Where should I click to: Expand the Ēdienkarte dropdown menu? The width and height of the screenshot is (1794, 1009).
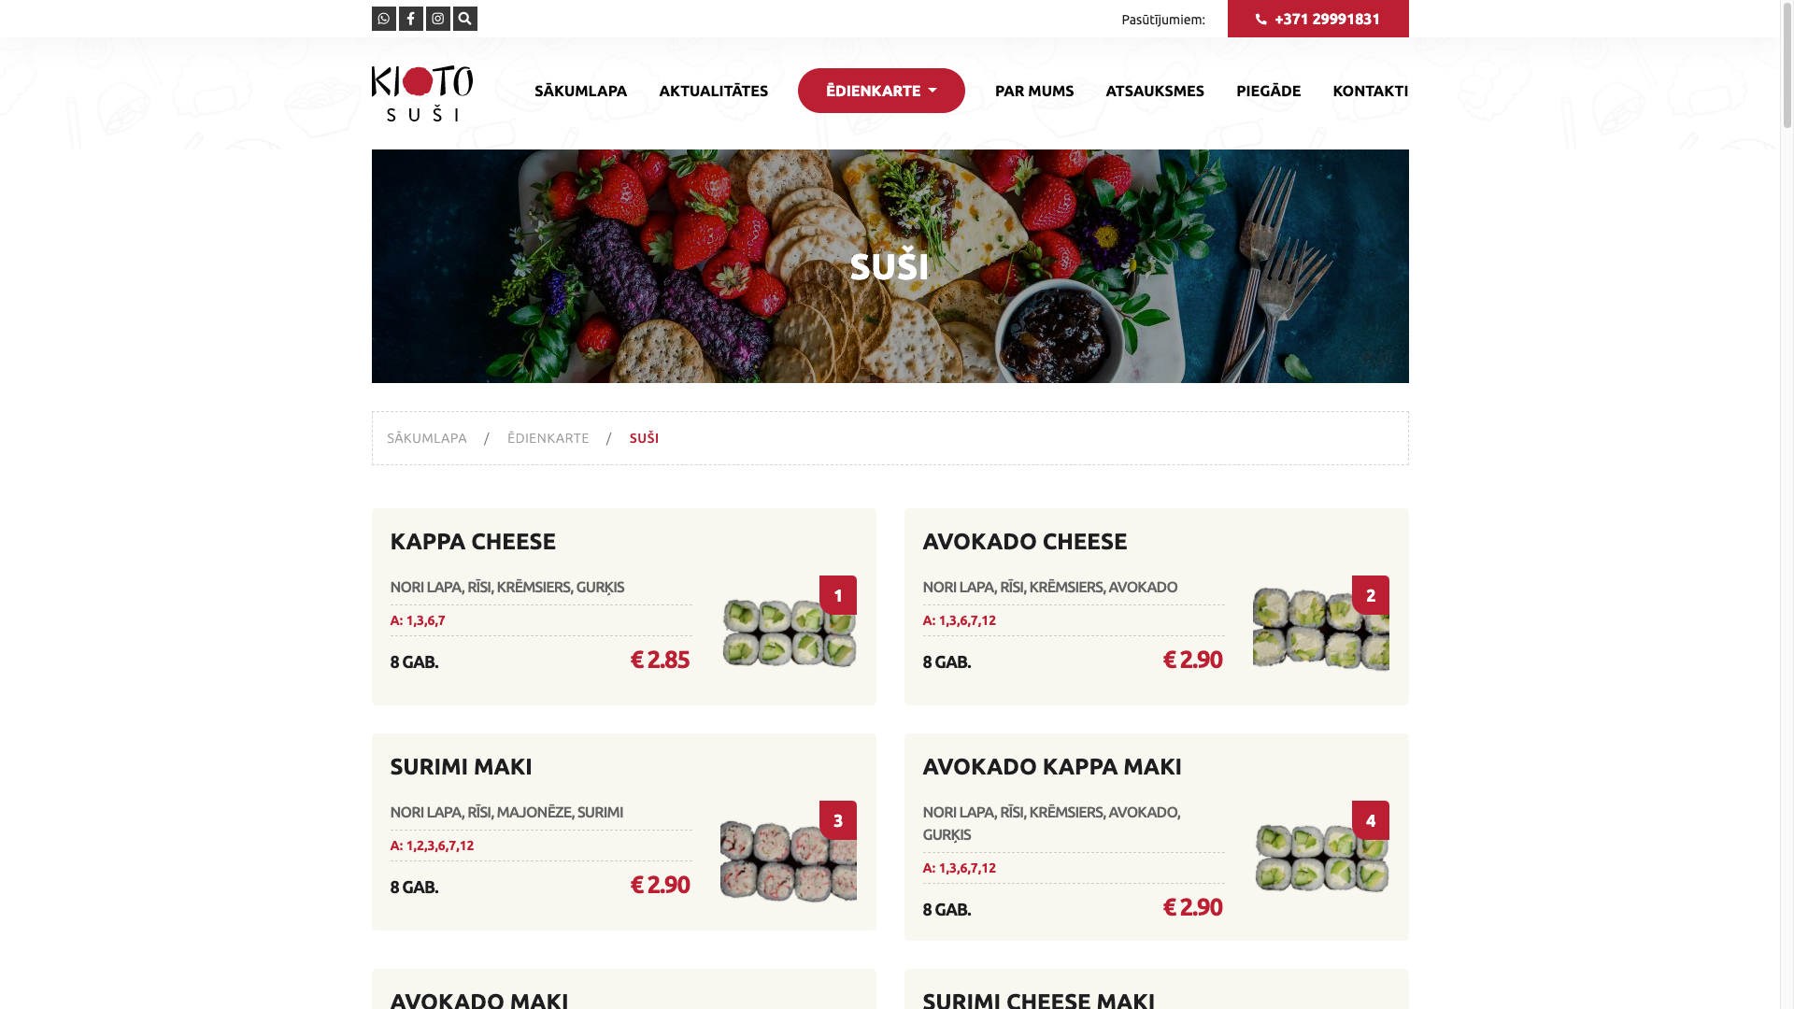point(881,91)
